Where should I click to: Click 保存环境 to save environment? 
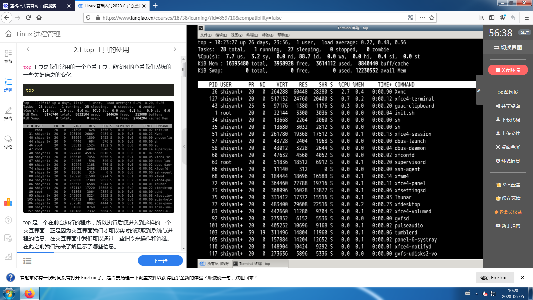pyautogui.click(x=508, y=198)
